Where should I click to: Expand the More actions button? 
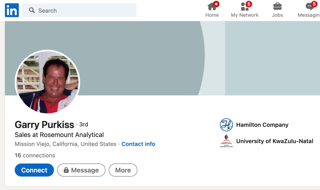pyautogui.click(x=123, y=170)
